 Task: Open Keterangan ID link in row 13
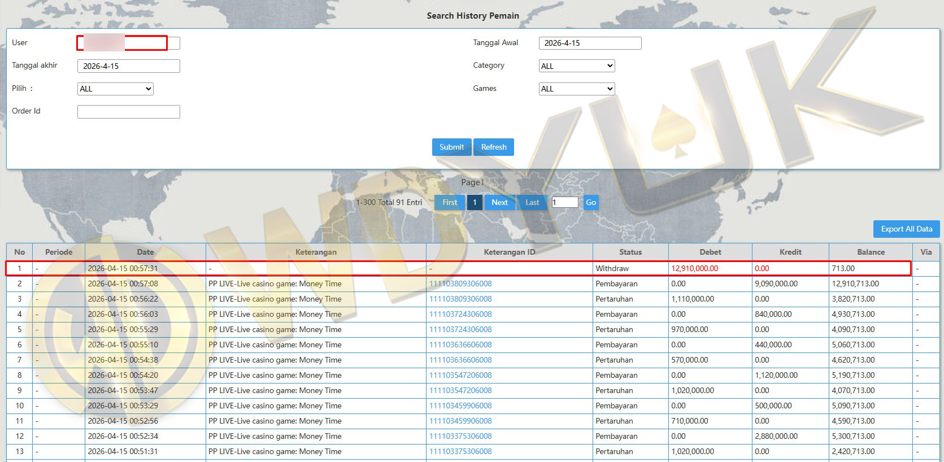[460, 451]
